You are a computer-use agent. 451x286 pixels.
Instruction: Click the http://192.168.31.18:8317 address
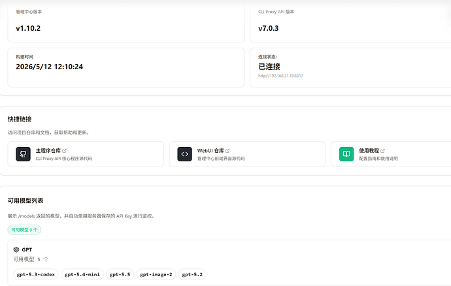click(x=280, y=76)
